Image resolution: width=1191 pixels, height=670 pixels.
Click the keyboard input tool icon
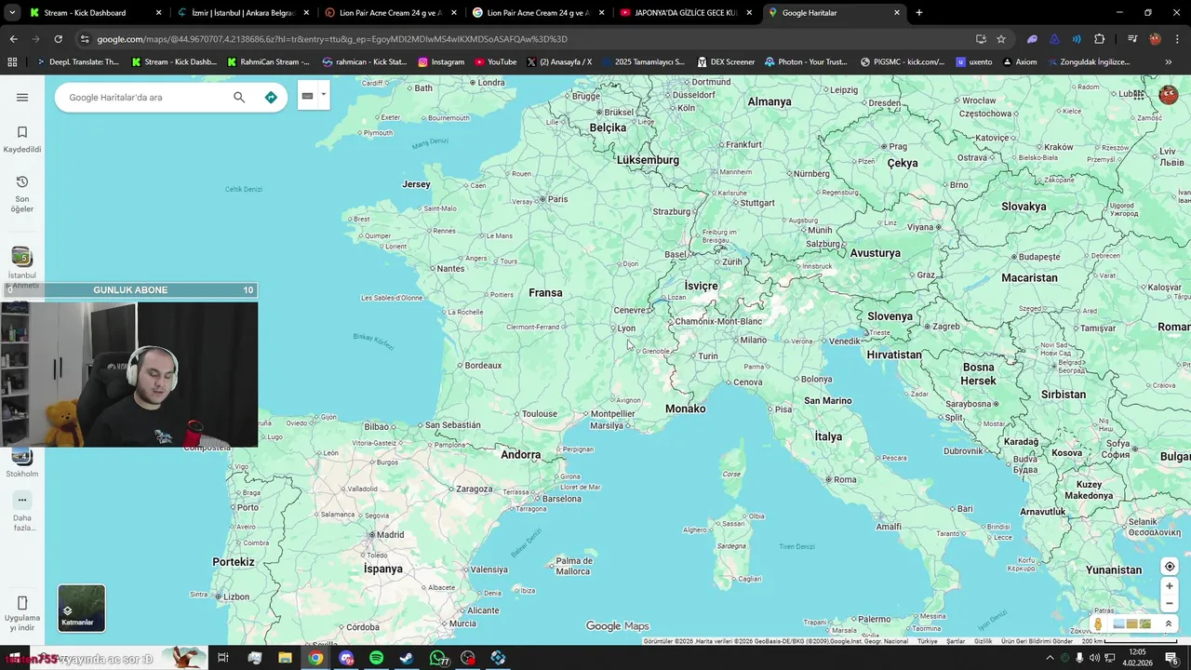[x=307, y=96]
